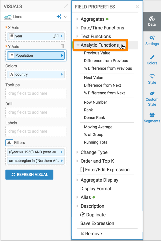
Task: Open the Colors brush icon
Action: (x=152, y=57)
